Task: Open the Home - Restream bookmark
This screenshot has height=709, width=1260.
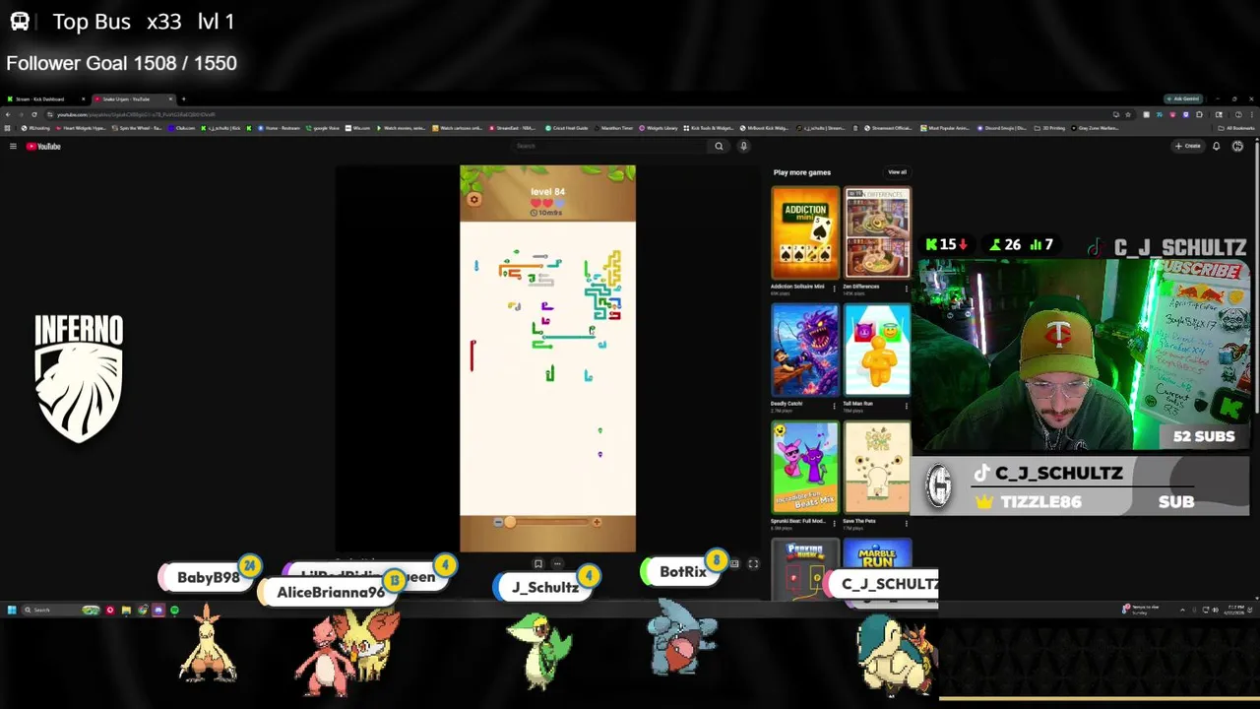Action: [279, 128]
